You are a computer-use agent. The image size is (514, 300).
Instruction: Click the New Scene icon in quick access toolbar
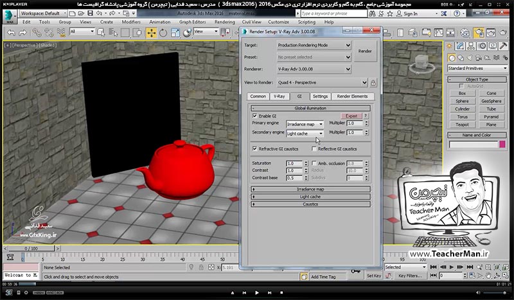73,13
